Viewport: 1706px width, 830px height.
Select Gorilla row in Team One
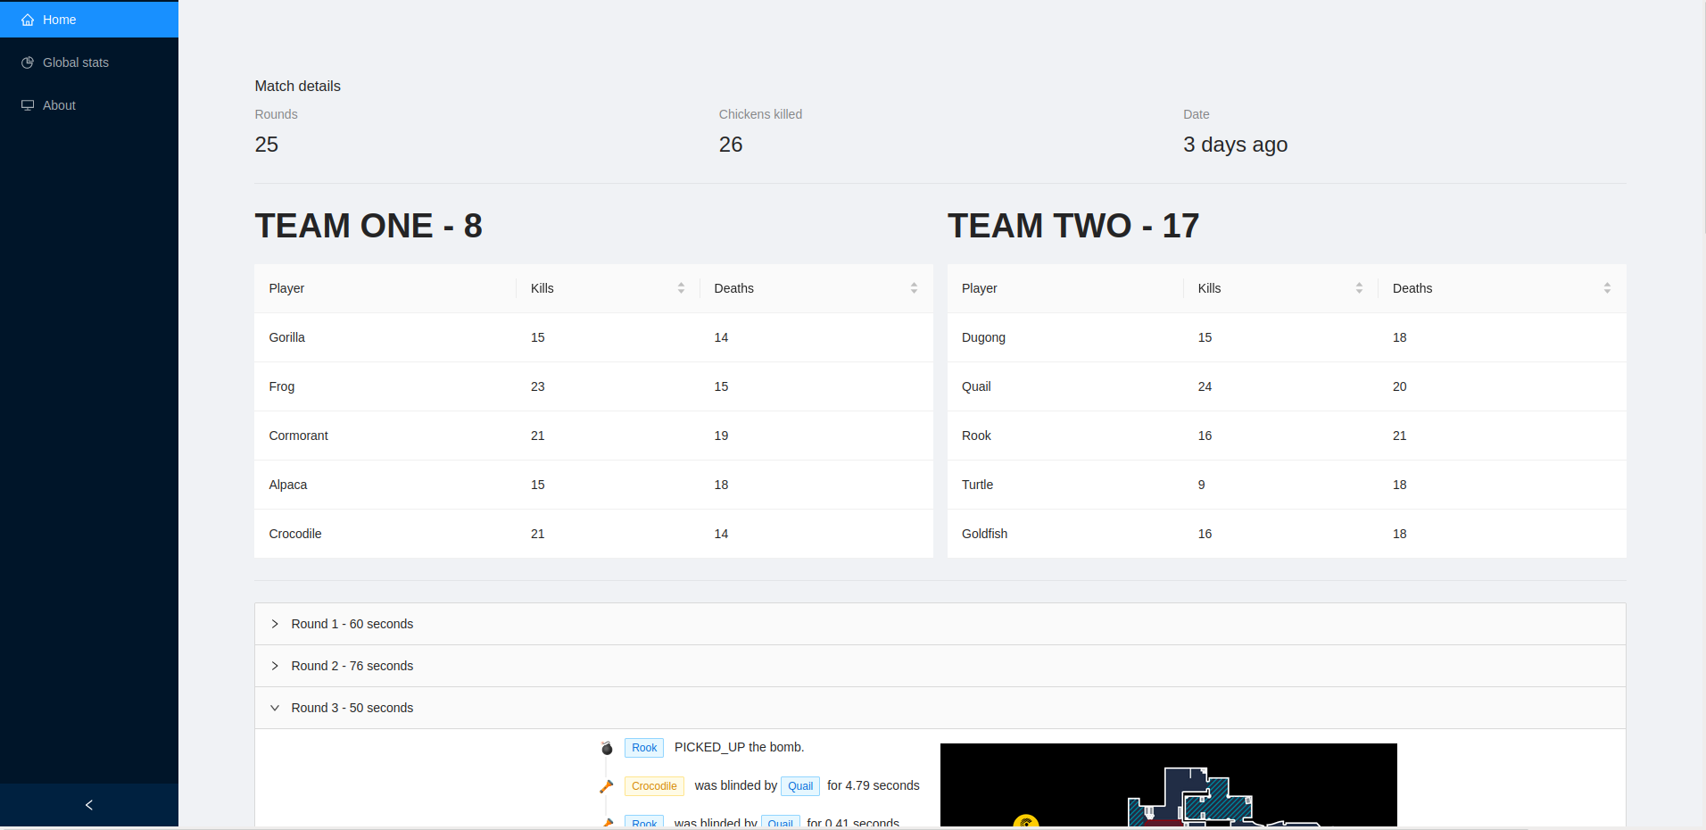[x=593, y=337]
